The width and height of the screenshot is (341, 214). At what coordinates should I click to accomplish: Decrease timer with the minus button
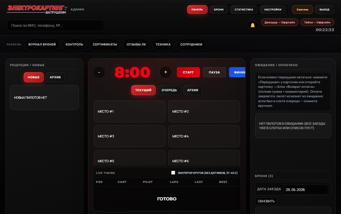pyautogui.click(x=99, y=72)
